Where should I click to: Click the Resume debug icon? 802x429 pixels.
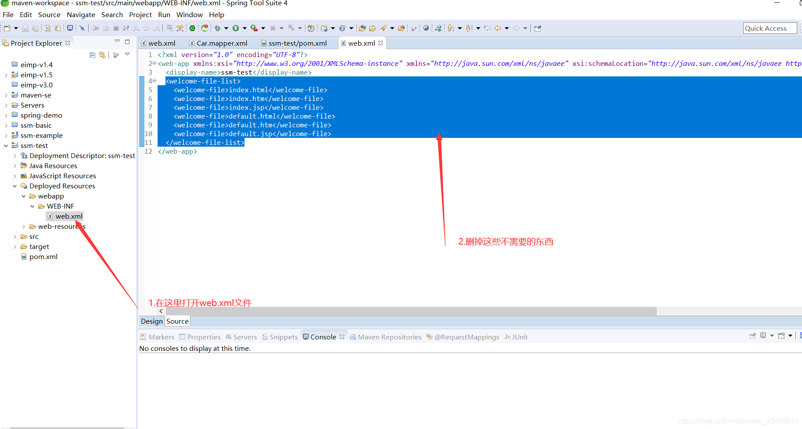[x=96, y=28]
